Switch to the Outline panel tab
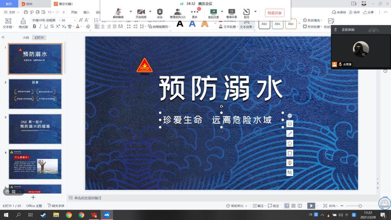This screenshot has height=220, width=391. tap(26, 37)
